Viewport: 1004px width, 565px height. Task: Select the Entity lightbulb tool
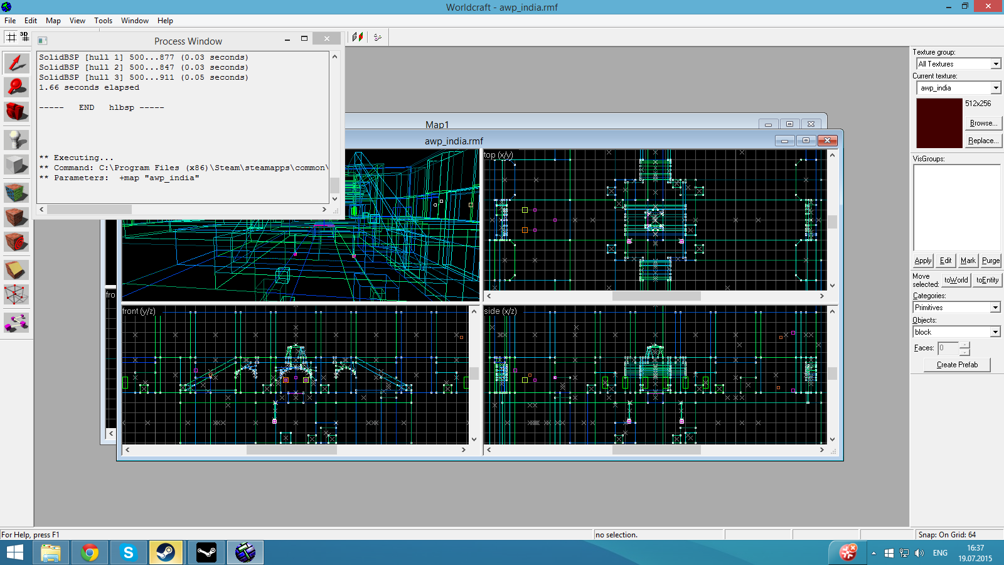pyautogui.click(x=16, y=140)
